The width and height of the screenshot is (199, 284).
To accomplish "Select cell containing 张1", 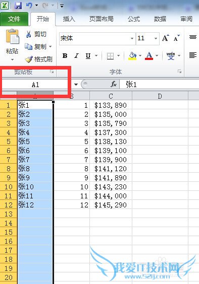I will pos(35,105).
